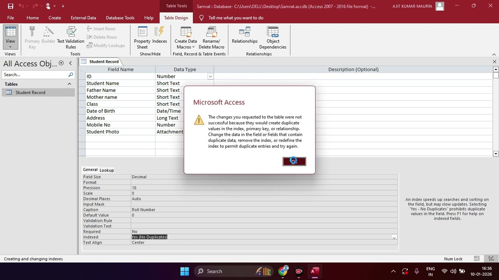Collapse the Tables group
499x280 pixels.
69,84
